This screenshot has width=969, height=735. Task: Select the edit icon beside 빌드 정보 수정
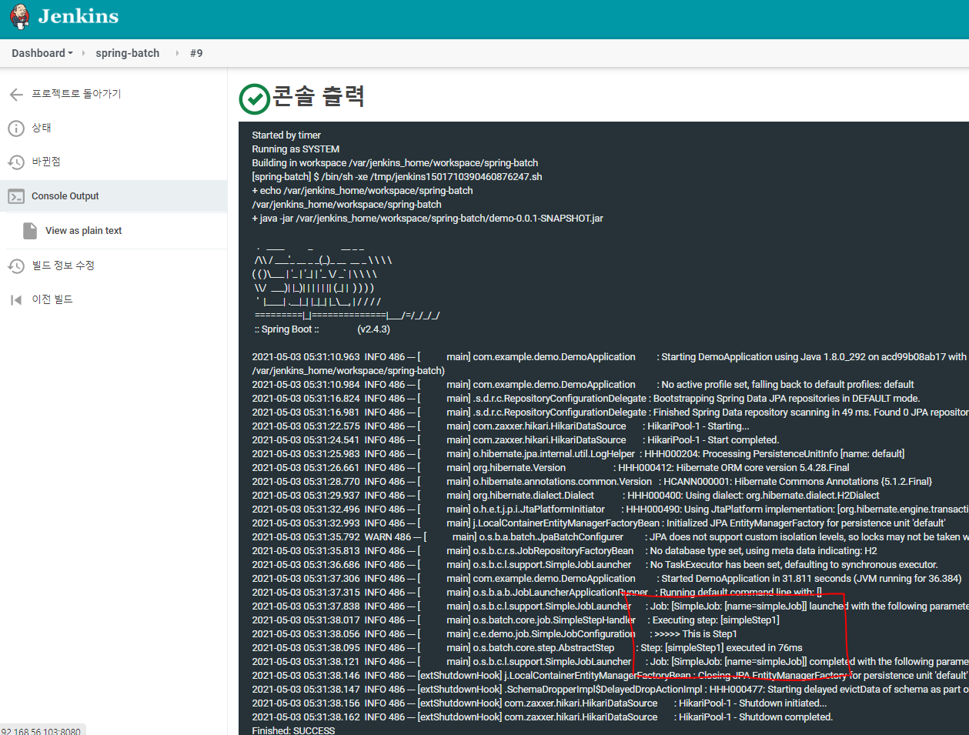click(x=17, y=266)
